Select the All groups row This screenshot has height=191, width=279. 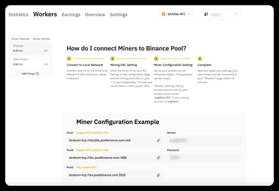point(30,48)
